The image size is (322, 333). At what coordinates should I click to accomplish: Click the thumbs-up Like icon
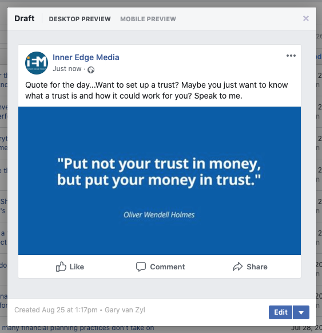pos(61,267)
